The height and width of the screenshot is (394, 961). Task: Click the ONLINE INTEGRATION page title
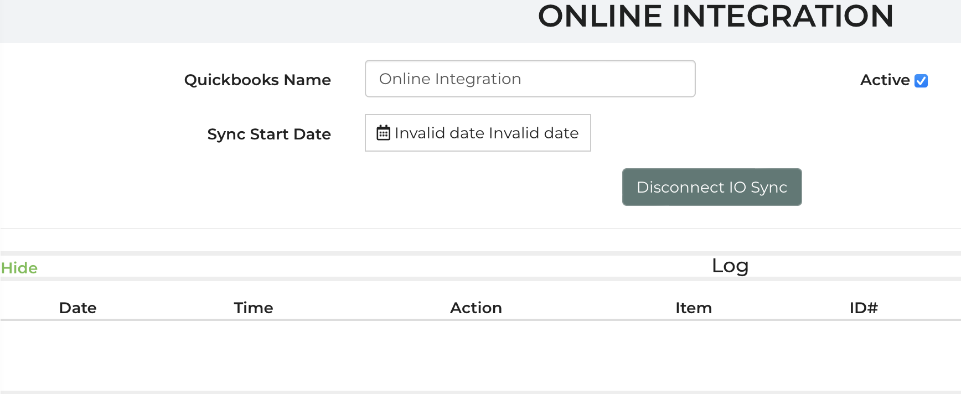pos(715,17)
